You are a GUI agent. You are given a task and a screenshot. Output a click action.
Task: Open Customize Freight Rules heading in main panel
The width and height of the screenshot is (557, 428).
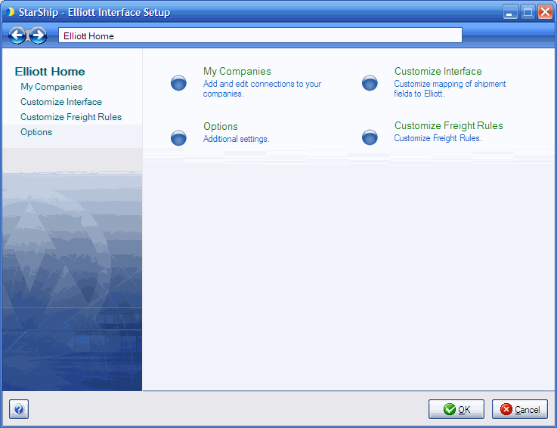pos(449,125)
